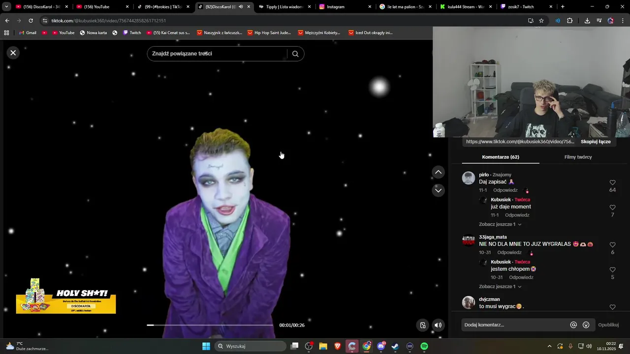Bookmark this page with the star icon
The height and width of the screenshot is (354, 630).
541,21
